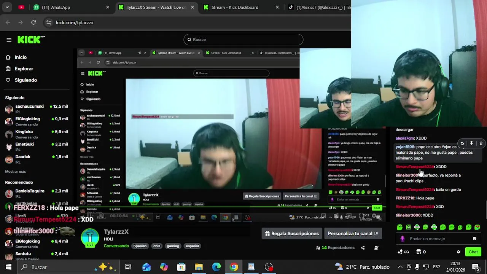Pin the yojan1506 chat message
This screenshot has width=487, height=274.
point(471,143)
